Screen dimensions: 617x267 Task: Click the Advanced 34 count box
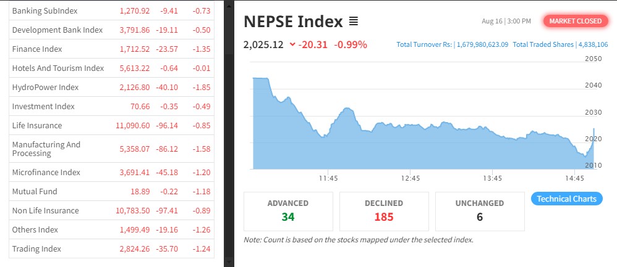coord(288,210)
